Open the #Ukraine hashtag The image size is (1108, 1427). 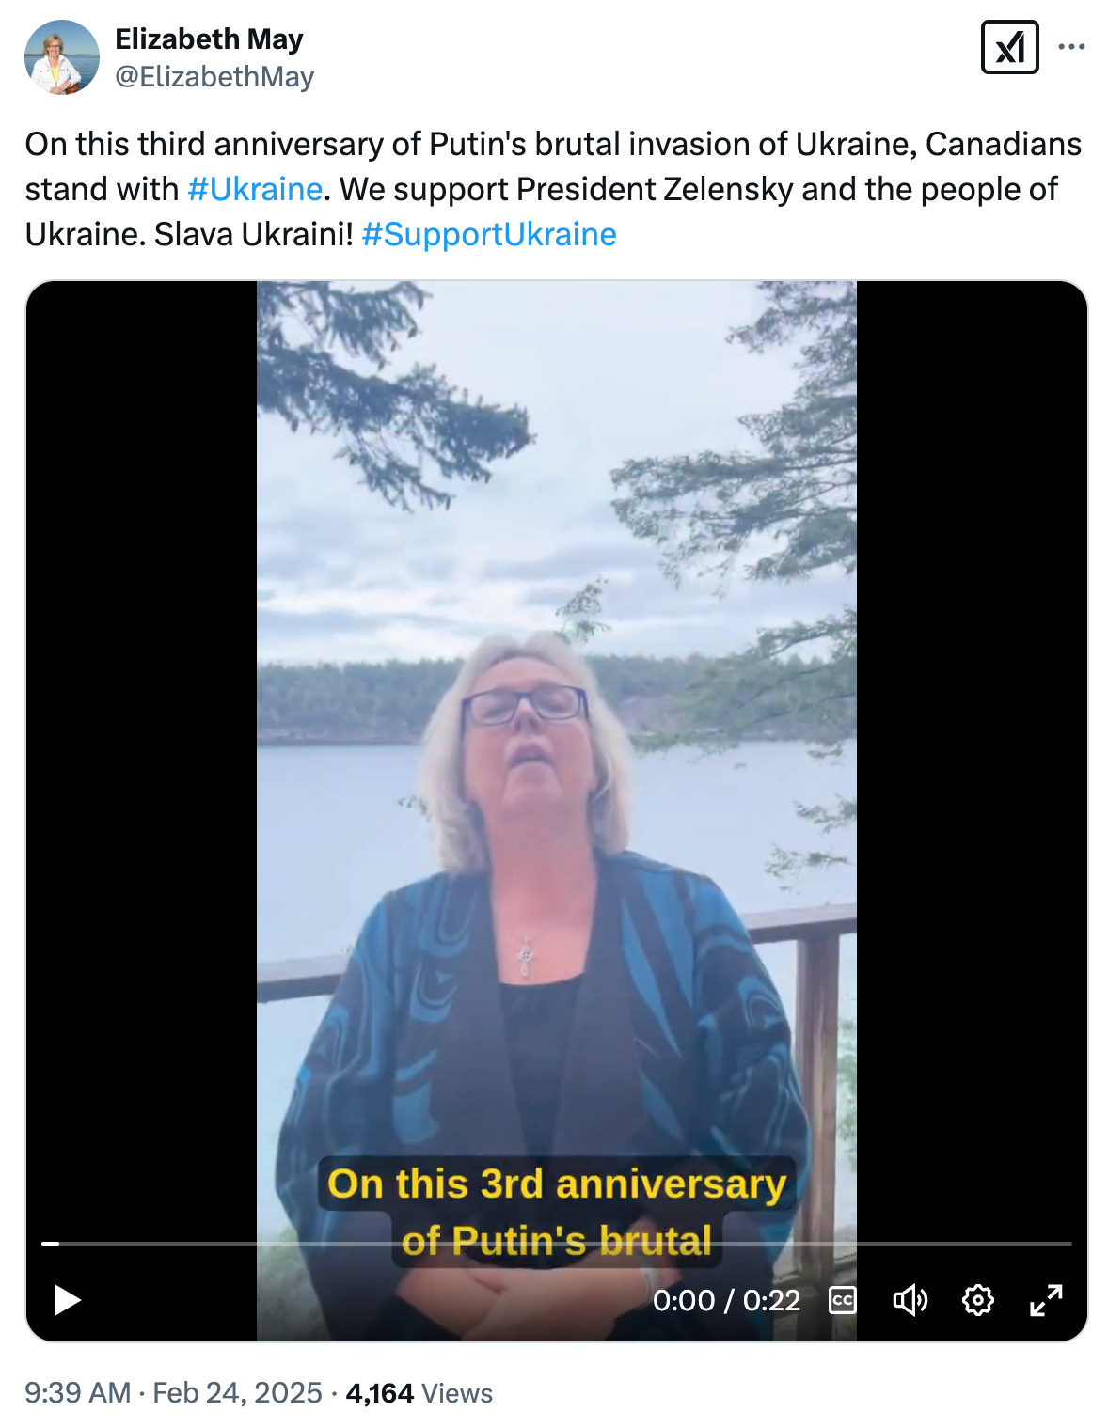(255, 189)
